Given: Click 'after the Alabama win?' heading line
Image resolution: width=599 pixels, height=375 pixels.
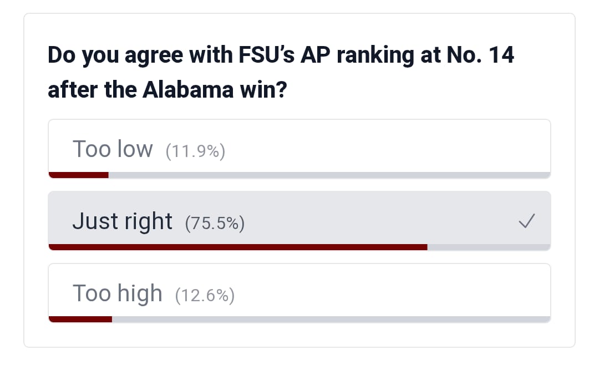Looking at the screenshot, I should coord(167,90).
